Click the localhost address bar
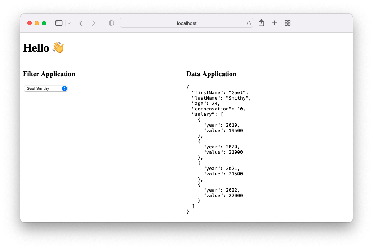This screenshot has height=249, width=373. 187,23
